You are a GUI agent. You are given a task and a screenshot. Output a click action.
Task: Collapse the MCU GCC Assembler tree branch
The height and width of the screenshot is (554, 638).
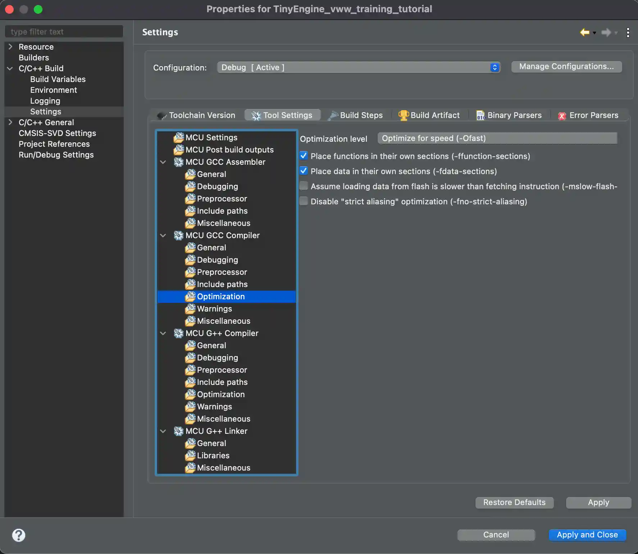[x=163, y=162]
